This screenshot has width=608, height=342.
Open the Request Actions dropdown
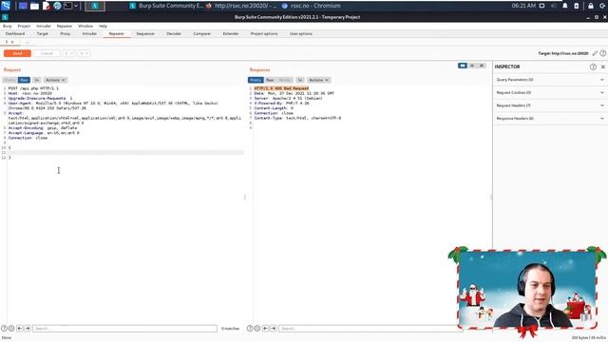pyautogui.click(x=55, y=80)
